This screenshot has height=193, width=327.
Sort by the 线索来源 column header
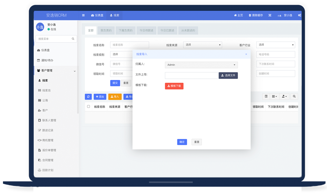[x=115, y=107]
